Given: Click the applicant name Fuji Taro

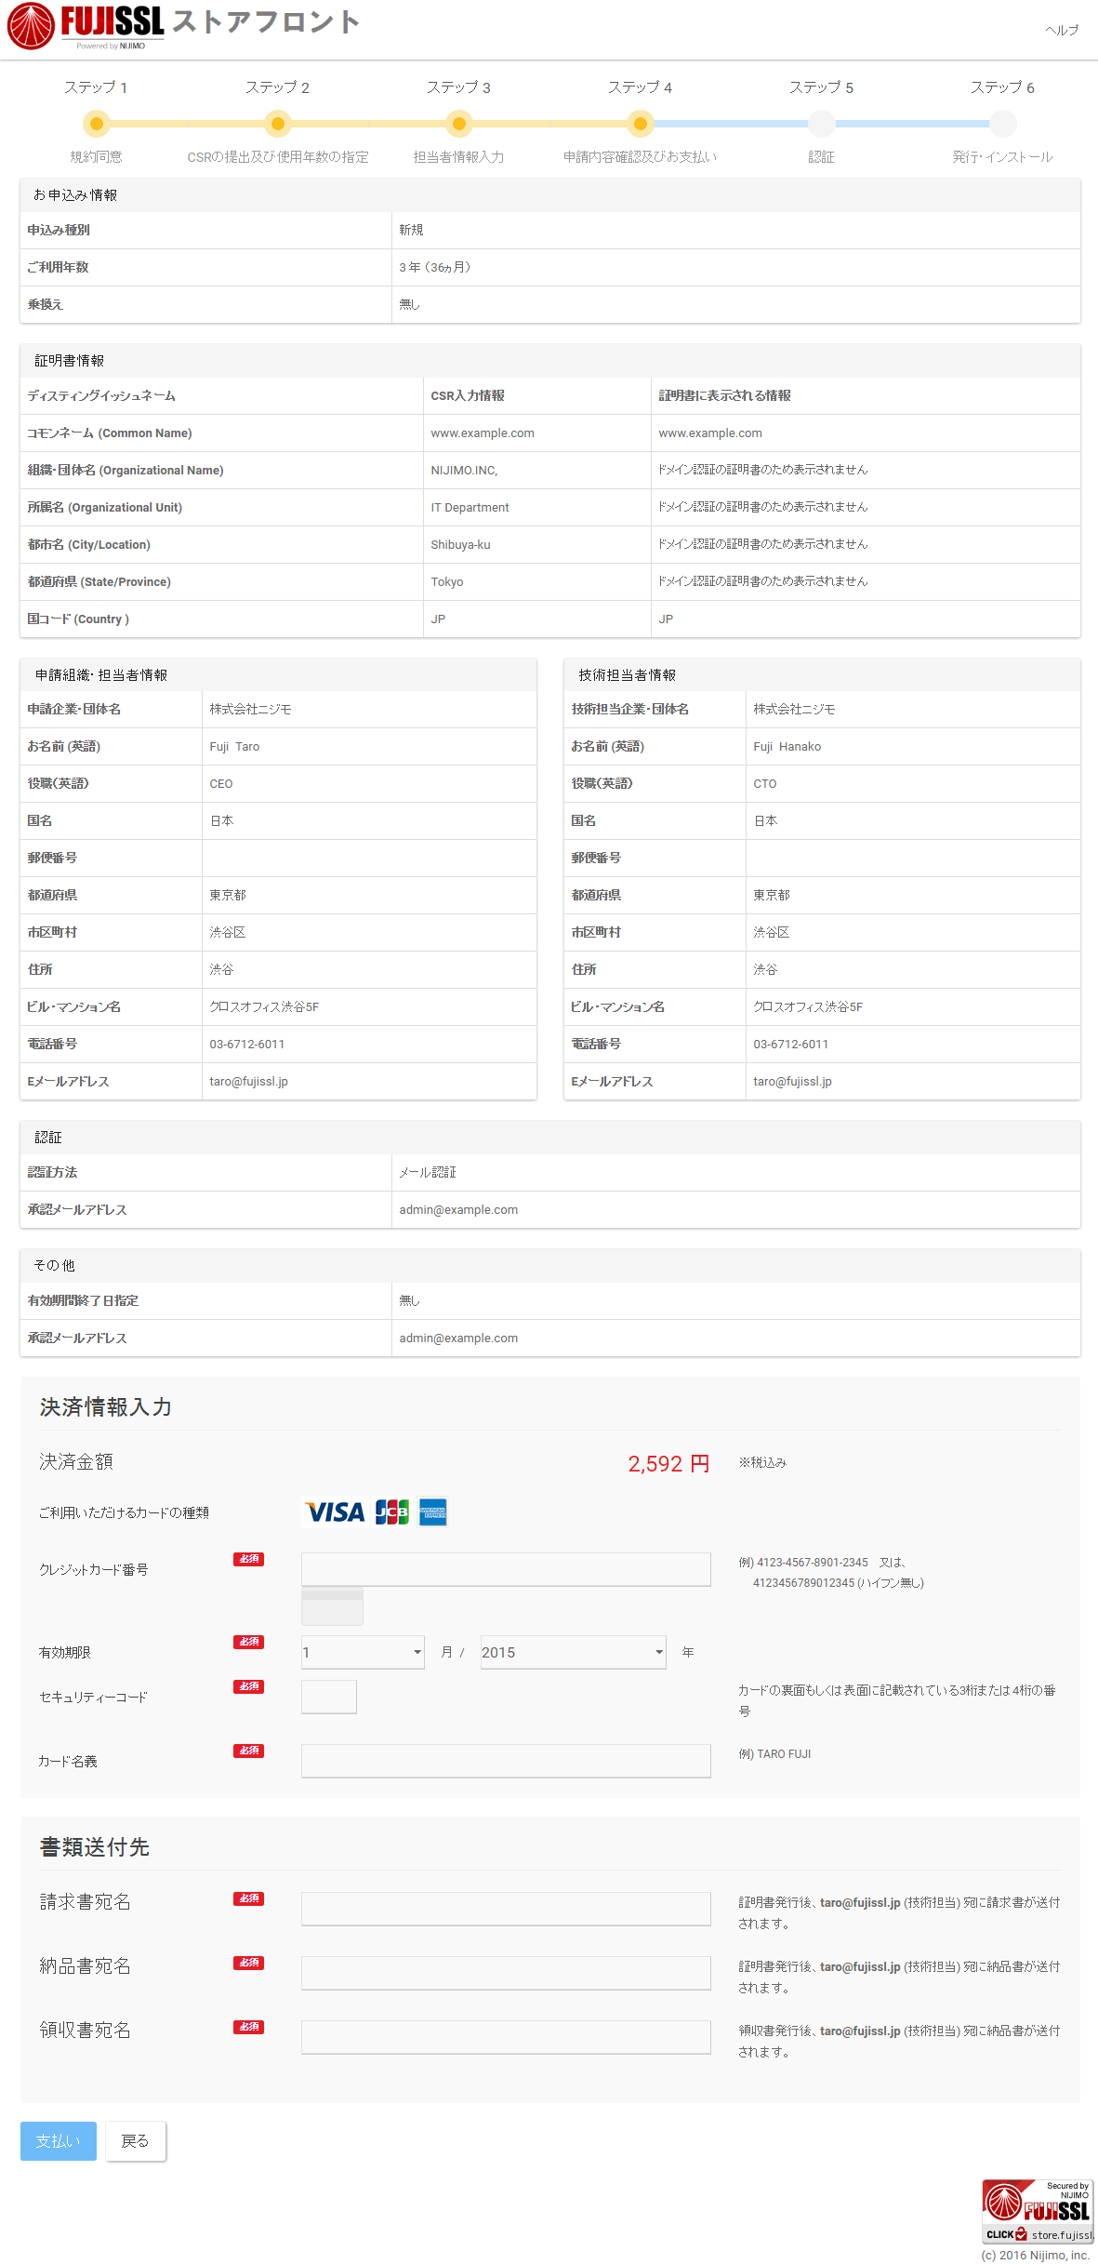Looking at the screenshot, I should pyautogui.click(x=234, y=747).
